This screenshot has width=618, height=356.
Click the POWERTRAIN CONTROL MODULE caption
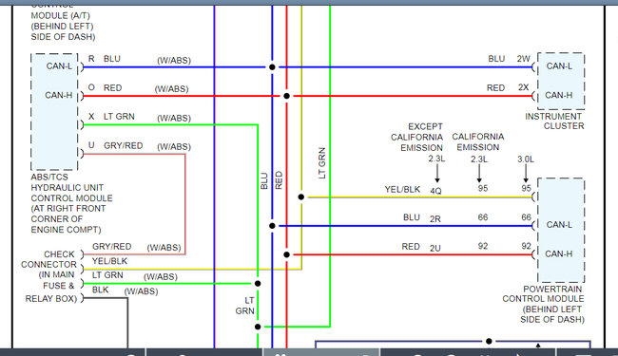[544, 304]
